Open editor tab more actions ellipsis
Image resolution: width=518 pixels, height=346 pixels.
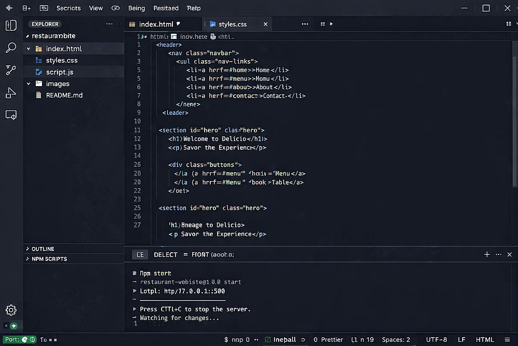pyautogui.click(x=305, y=24)
